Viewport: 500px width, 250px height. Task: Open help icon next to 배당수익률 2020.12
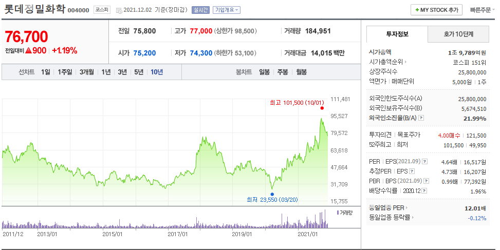(424, 191)
